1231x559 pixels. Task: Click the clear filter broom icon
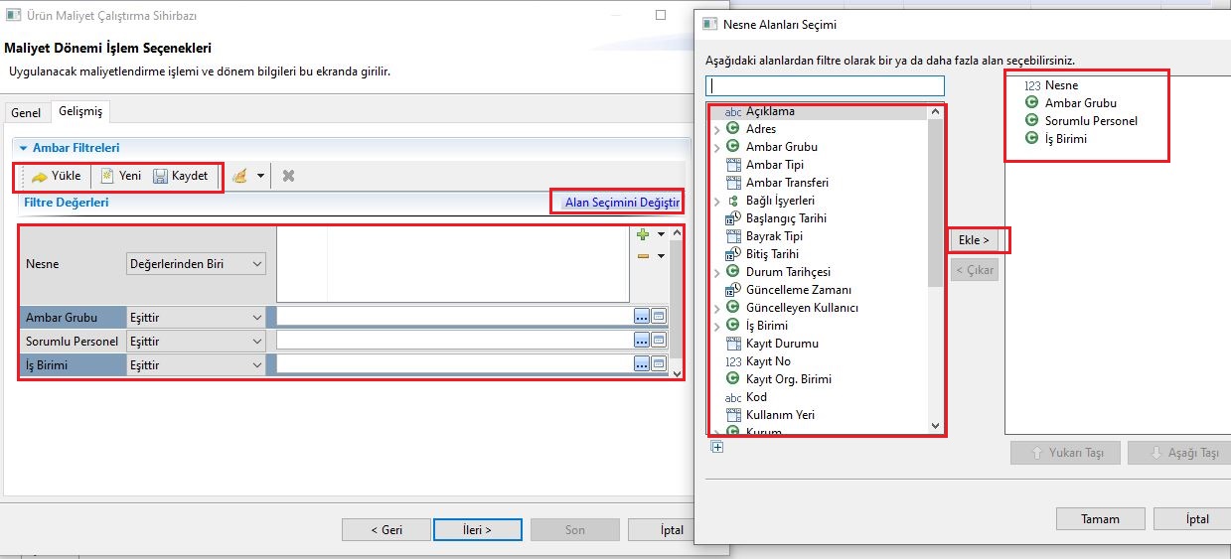click(x=239, y=176)
